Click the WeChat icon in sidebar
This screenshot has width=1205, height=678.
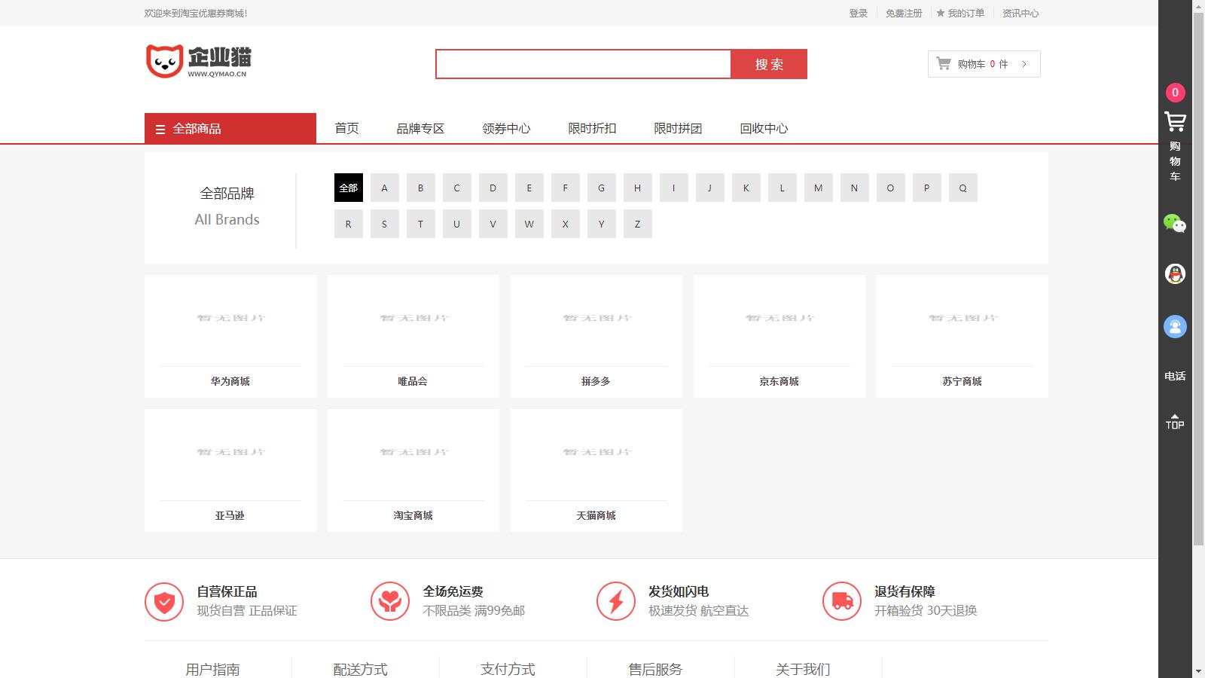1175,223
